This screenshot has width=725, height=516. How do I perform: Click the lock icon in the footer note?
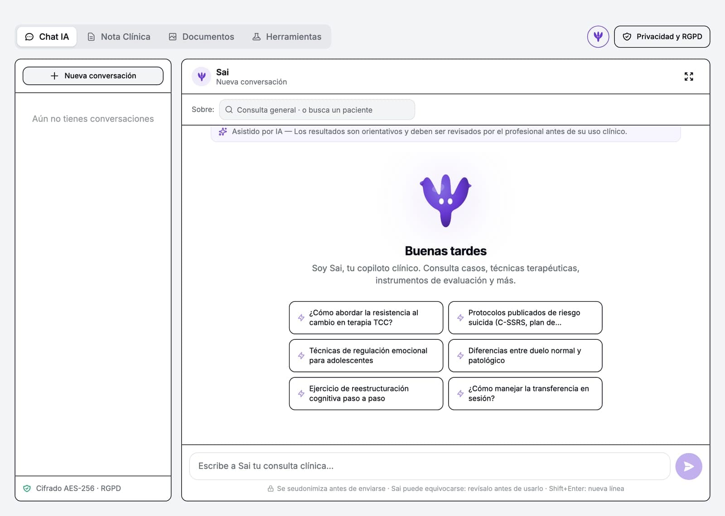(271, 488)
